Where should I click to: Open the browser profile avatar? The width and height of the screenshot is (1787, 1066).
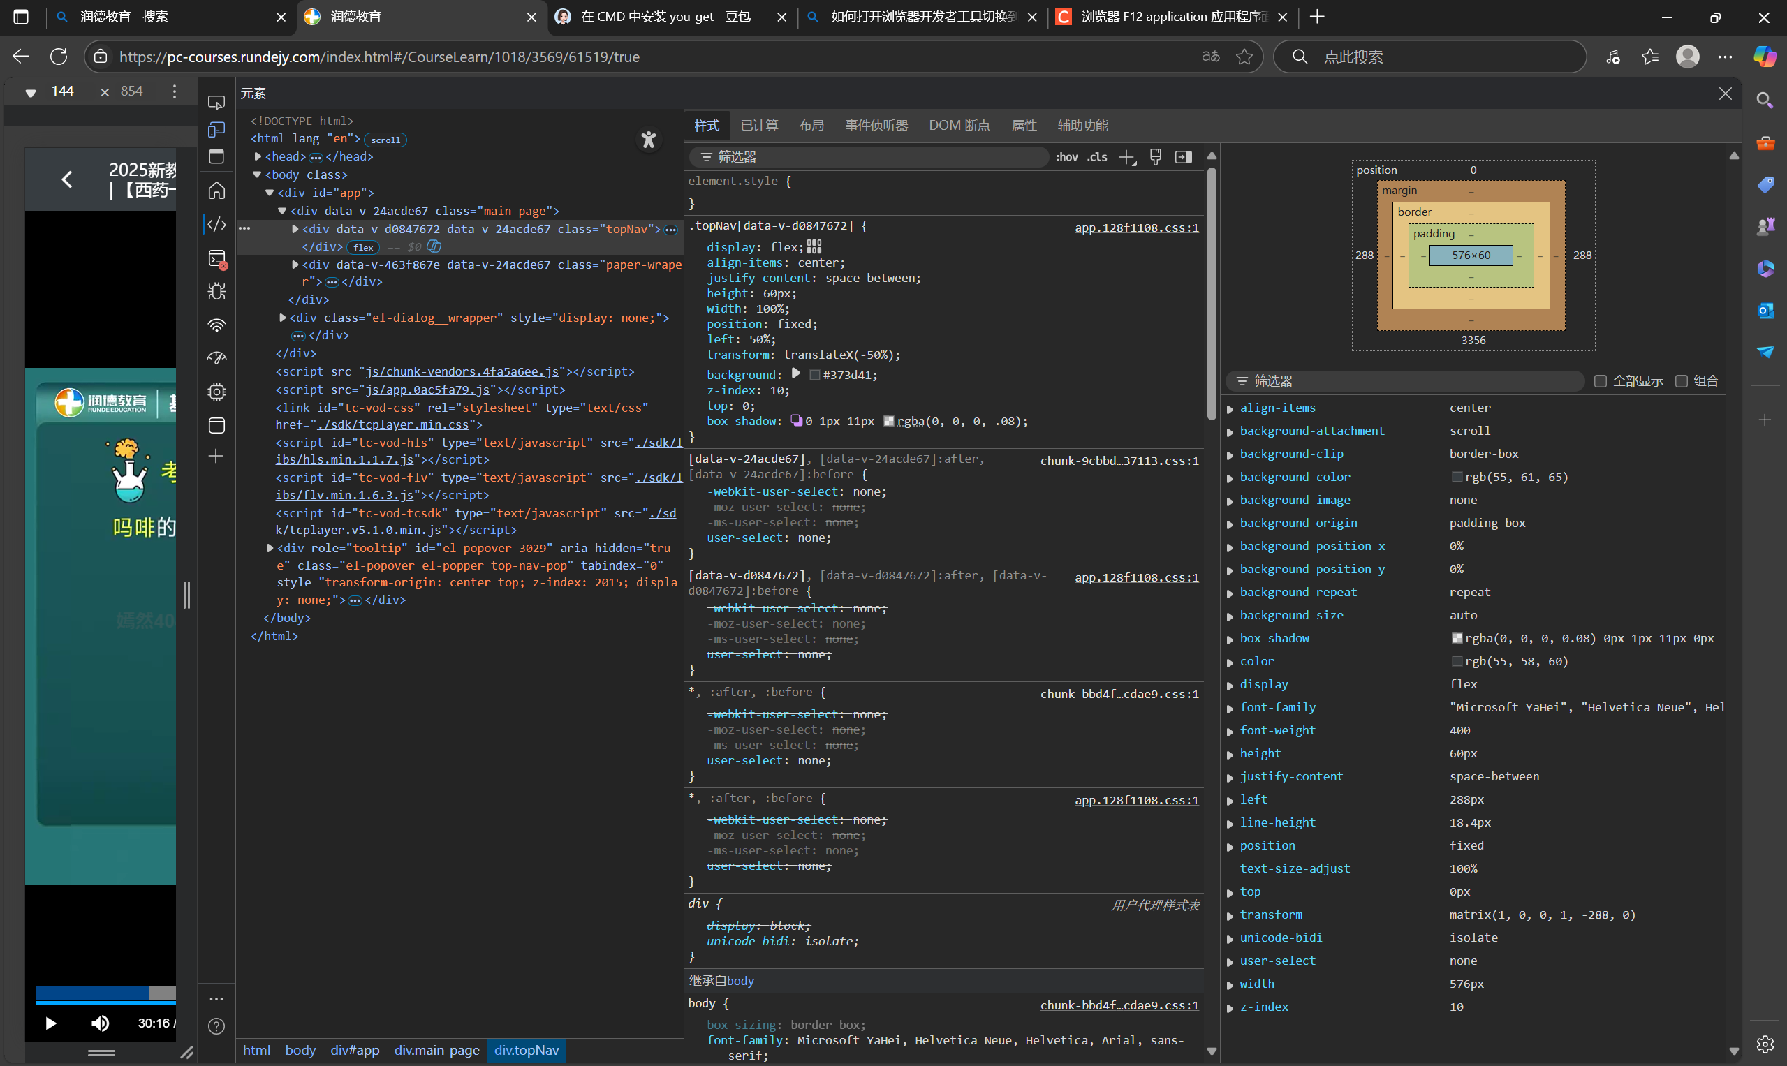click(1687, 56)
